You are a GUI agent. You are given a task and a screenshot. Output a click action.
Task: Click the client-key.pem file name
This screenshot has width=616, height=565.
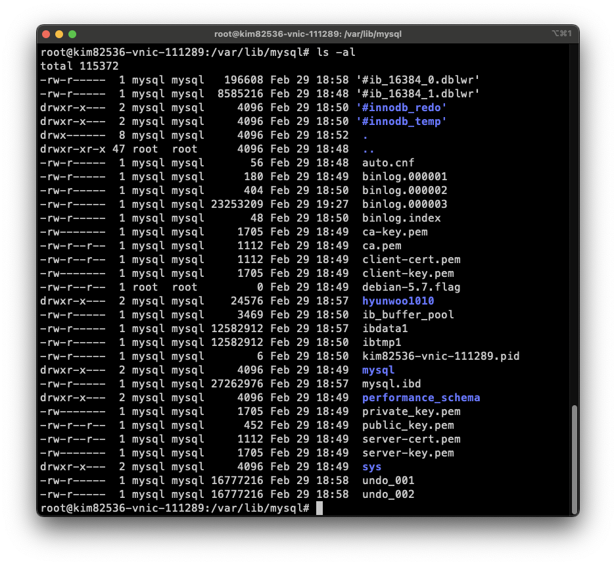pyautogui.click(x=408, y=273)
